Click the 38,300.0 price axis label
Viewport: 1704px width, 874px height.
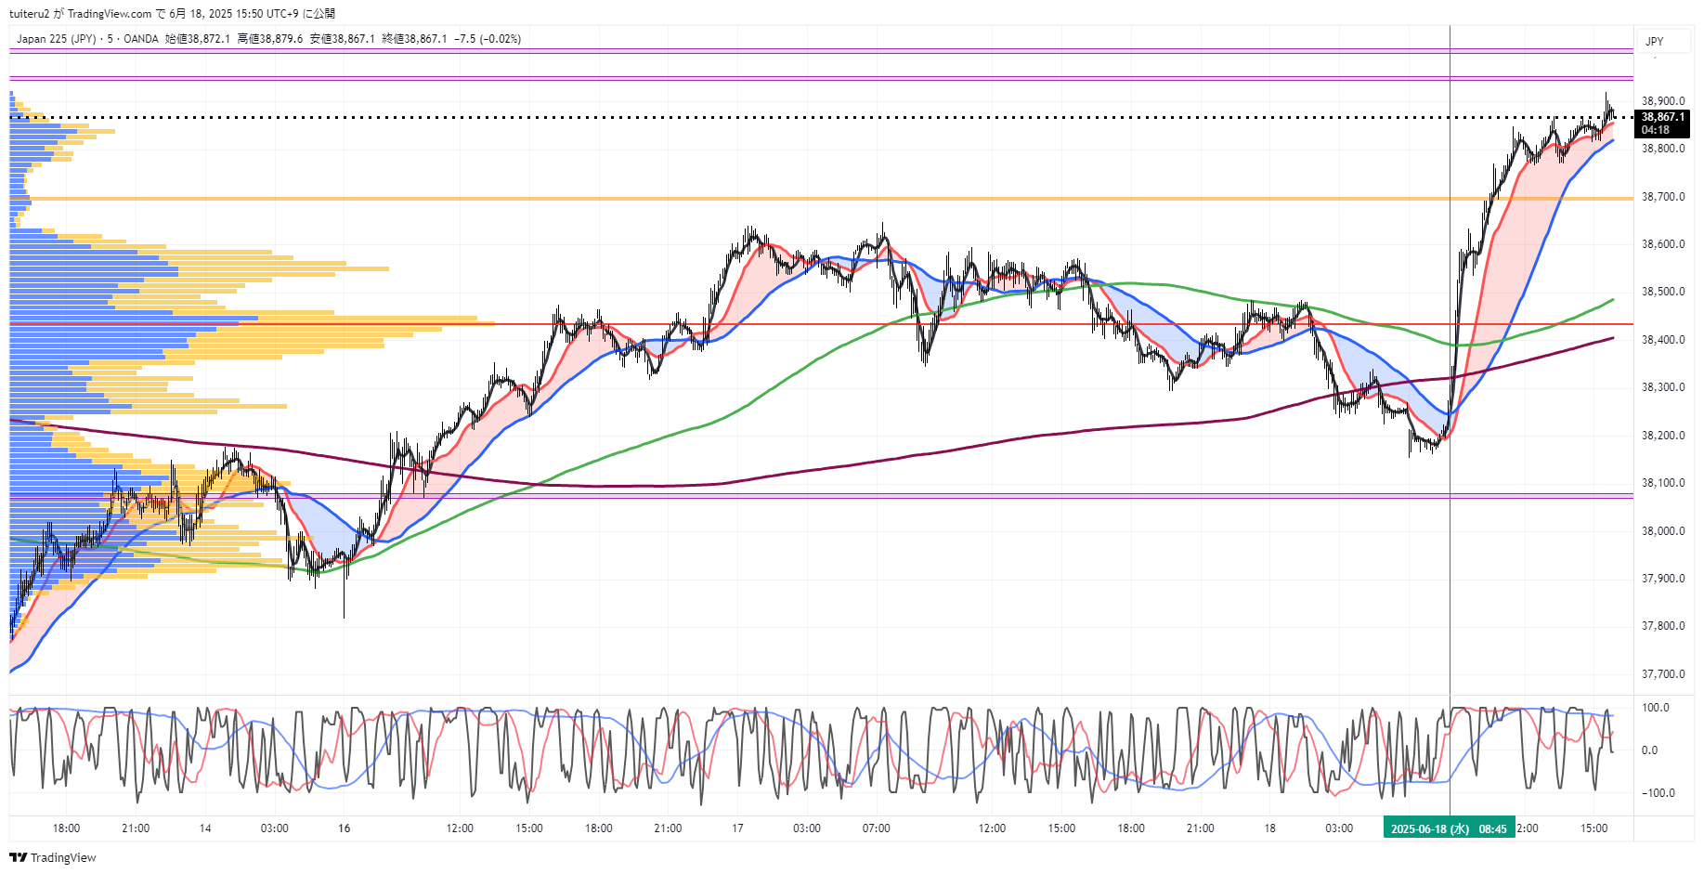tap(1663, 387)
